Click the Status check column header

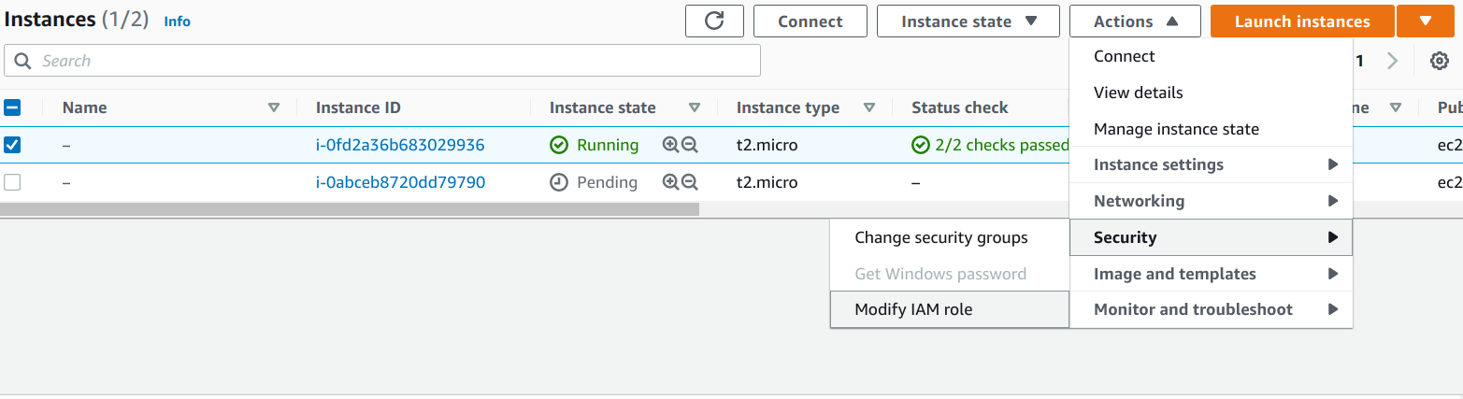960,107
